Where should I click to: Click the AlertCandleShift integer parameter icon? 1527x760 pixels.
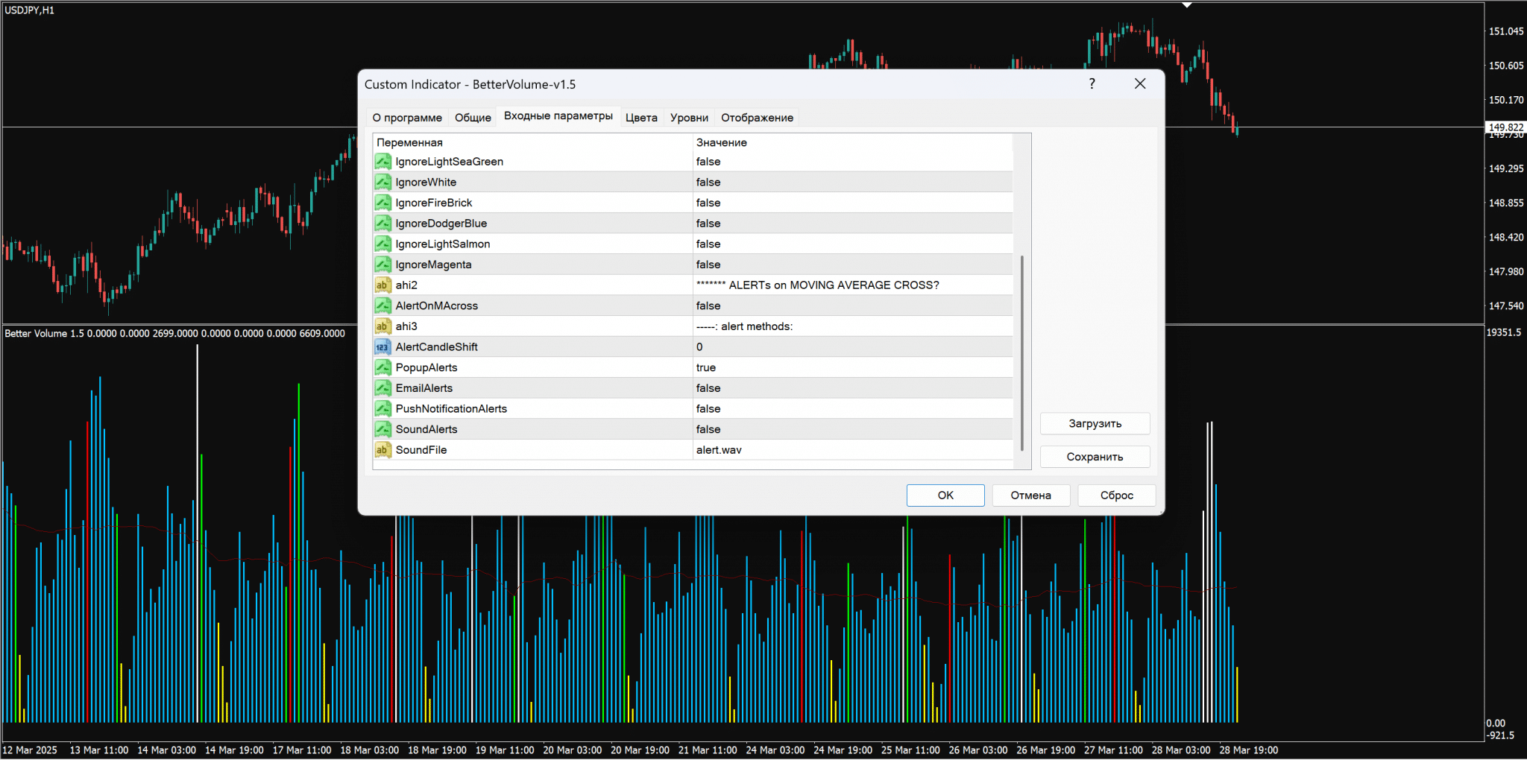pos(382,347)
